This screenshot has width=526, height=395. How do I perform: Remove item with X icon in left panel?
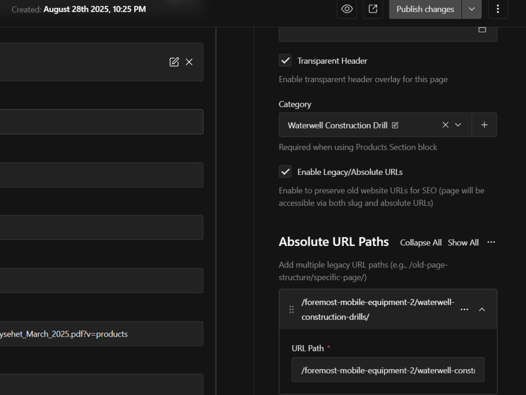click(x=189, y=62)
